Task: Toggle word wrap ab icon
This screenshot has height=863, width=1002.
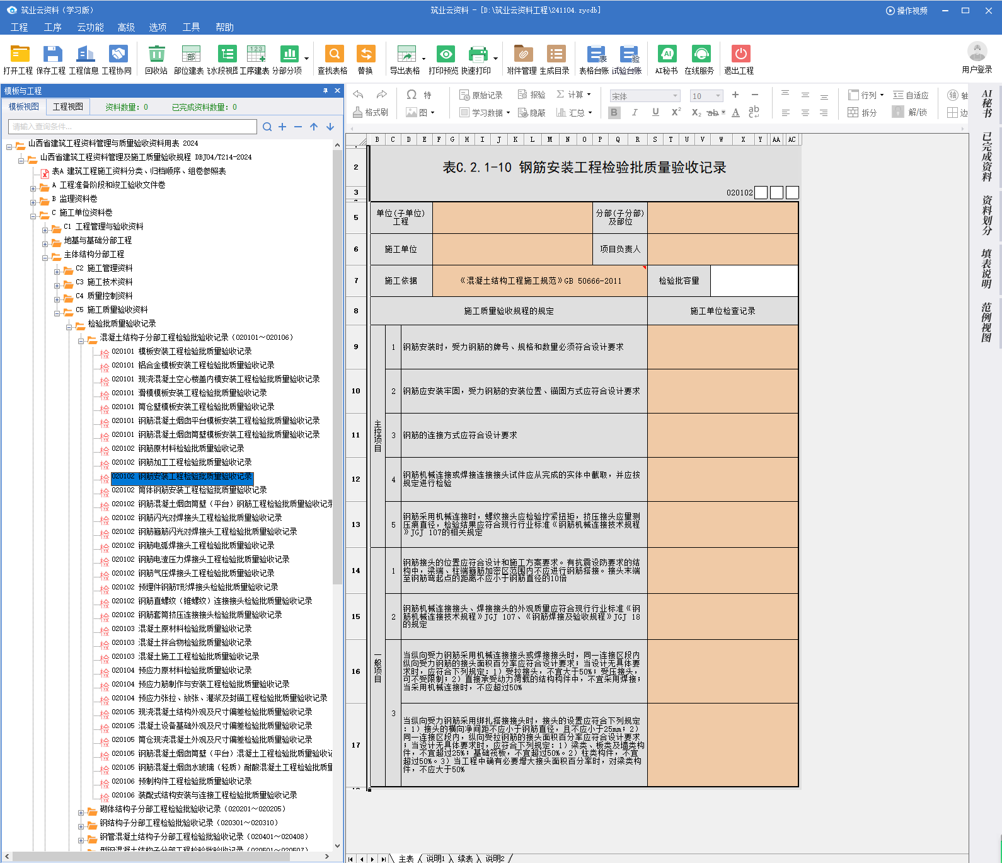Action: click(x=754, y=112)
